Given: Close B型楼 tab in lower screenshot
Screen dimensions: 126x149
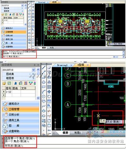Looking at the screenshot, I should pos(88,65).
